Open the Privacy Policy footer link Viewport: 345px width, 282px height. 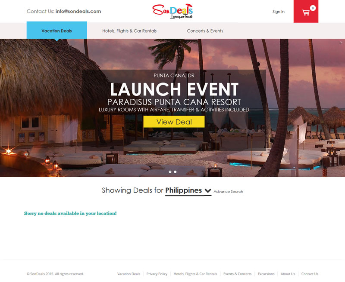click(x=157, y=274)
